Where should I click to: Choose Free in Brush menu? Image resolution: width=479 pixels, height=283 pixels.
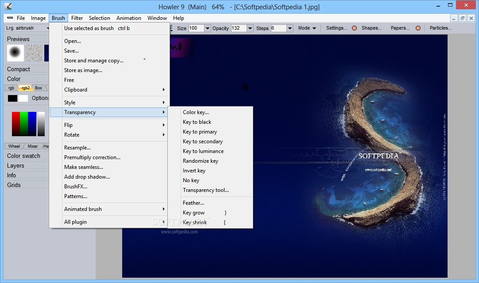tap(109, 80)
